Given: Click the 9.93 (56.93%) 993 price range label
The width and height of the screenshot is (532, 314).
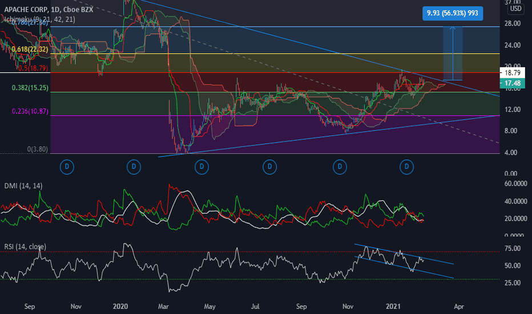Looking at the screenshot, I should pos(453,13).
